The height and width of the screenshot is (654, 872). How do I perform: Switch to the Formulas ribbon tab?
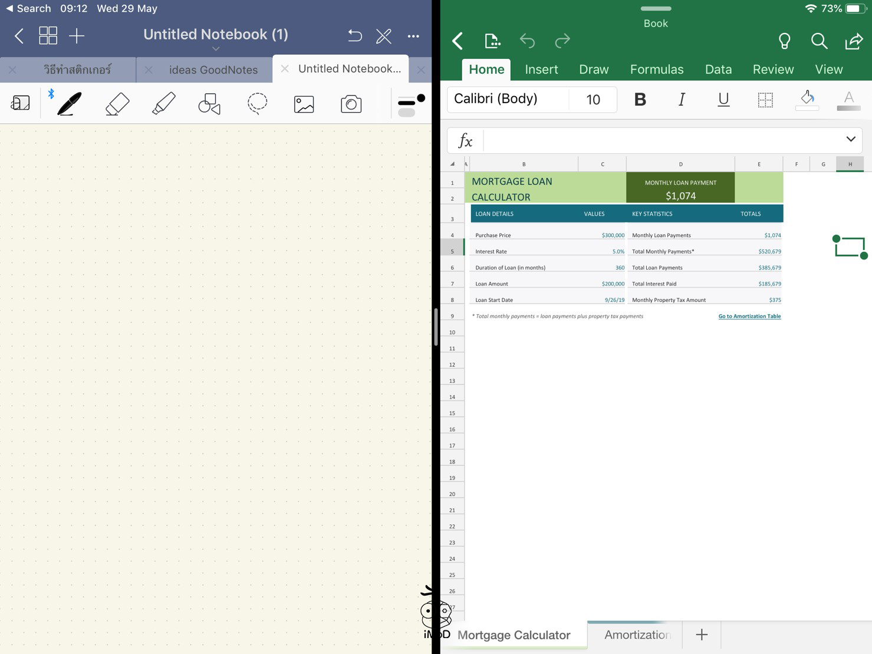(656, 70)
